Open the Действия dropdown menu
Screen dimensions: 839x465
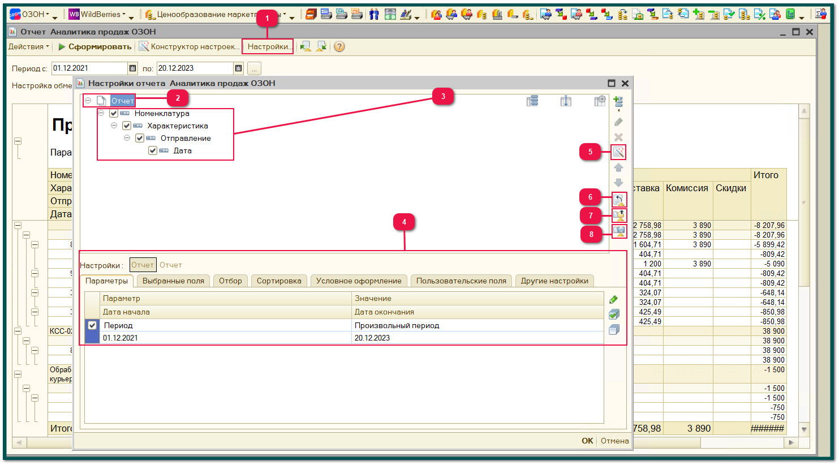(29, 46)
